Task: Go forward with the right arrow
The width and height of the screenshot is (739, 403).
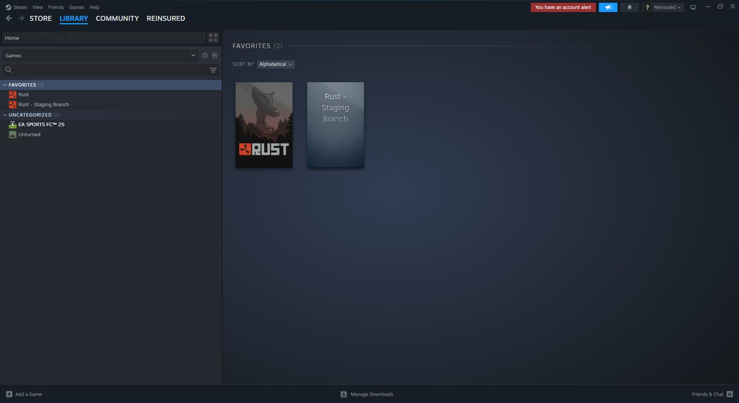Action: click(x=21, y=18)
